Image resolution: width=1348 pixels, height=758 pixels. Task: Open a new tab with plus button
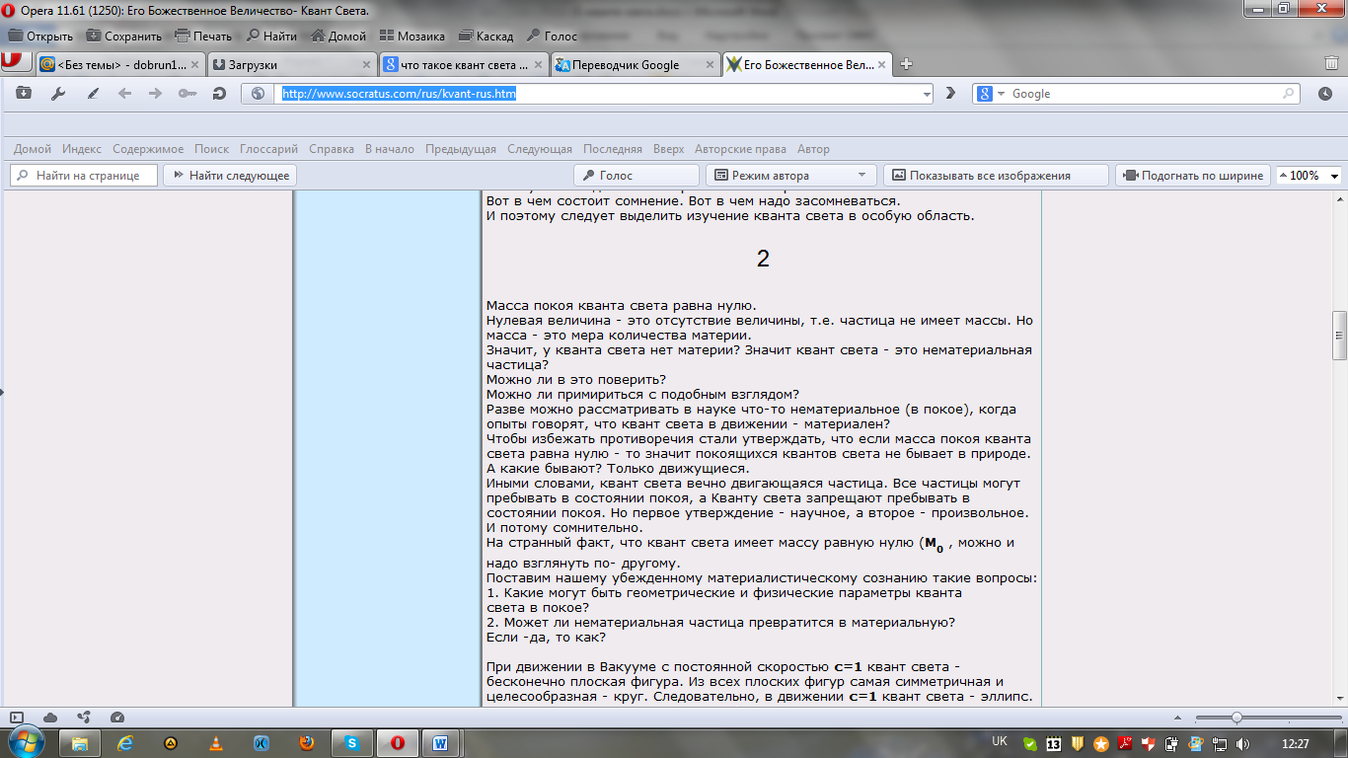[906, 64]
